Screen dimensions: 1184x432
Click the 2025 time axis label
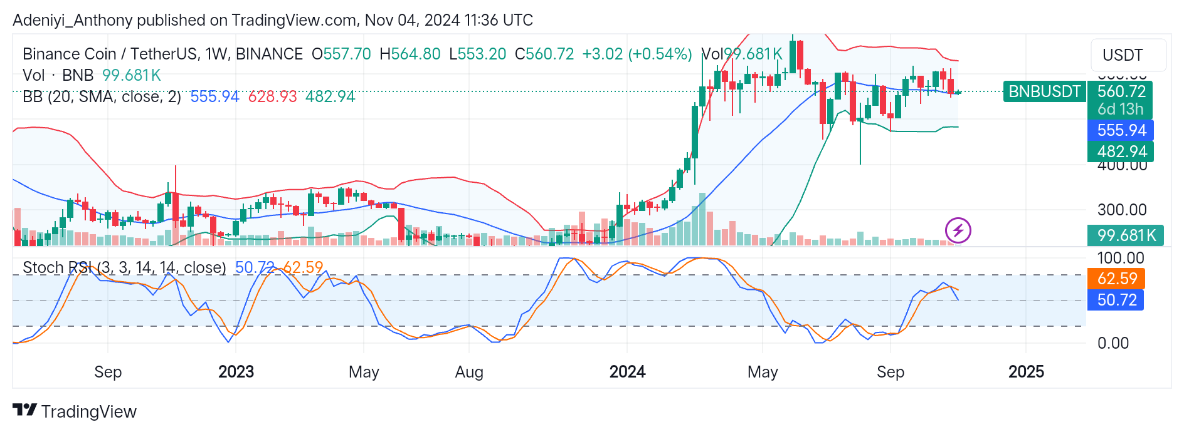(1026, 372)
